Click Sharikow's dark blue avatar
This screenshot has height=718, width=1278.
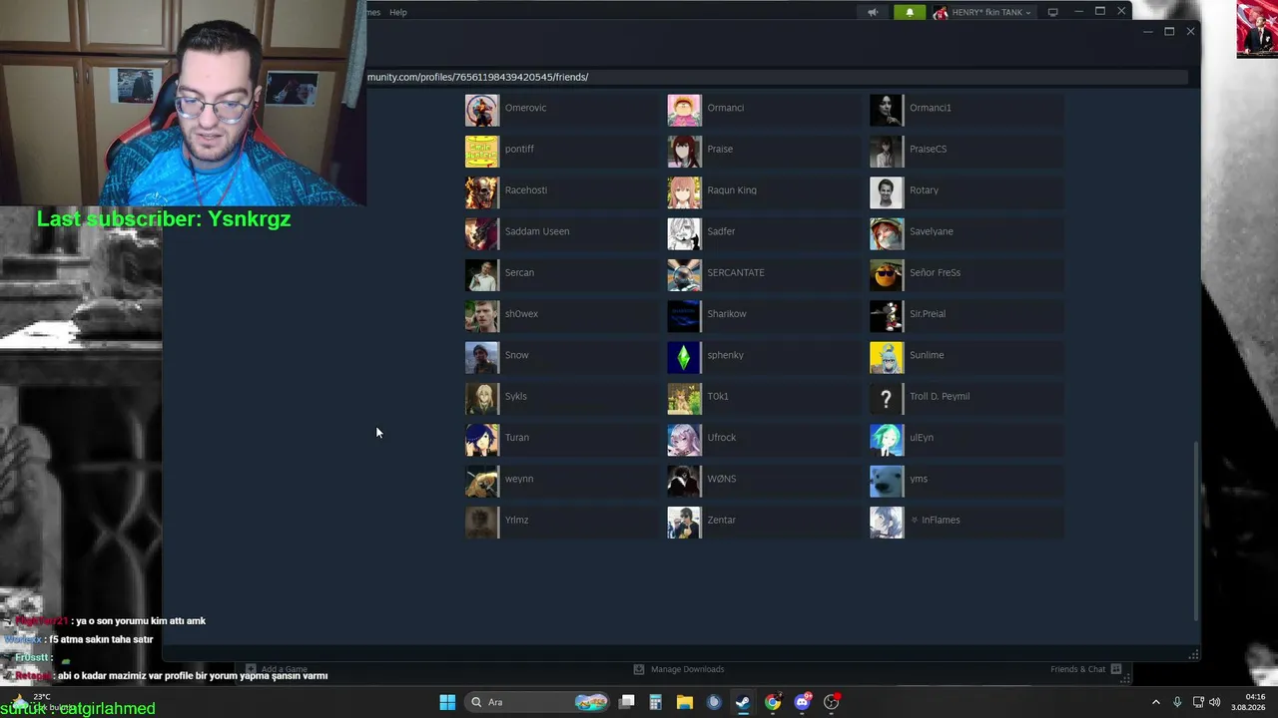[x=684, y=315]
